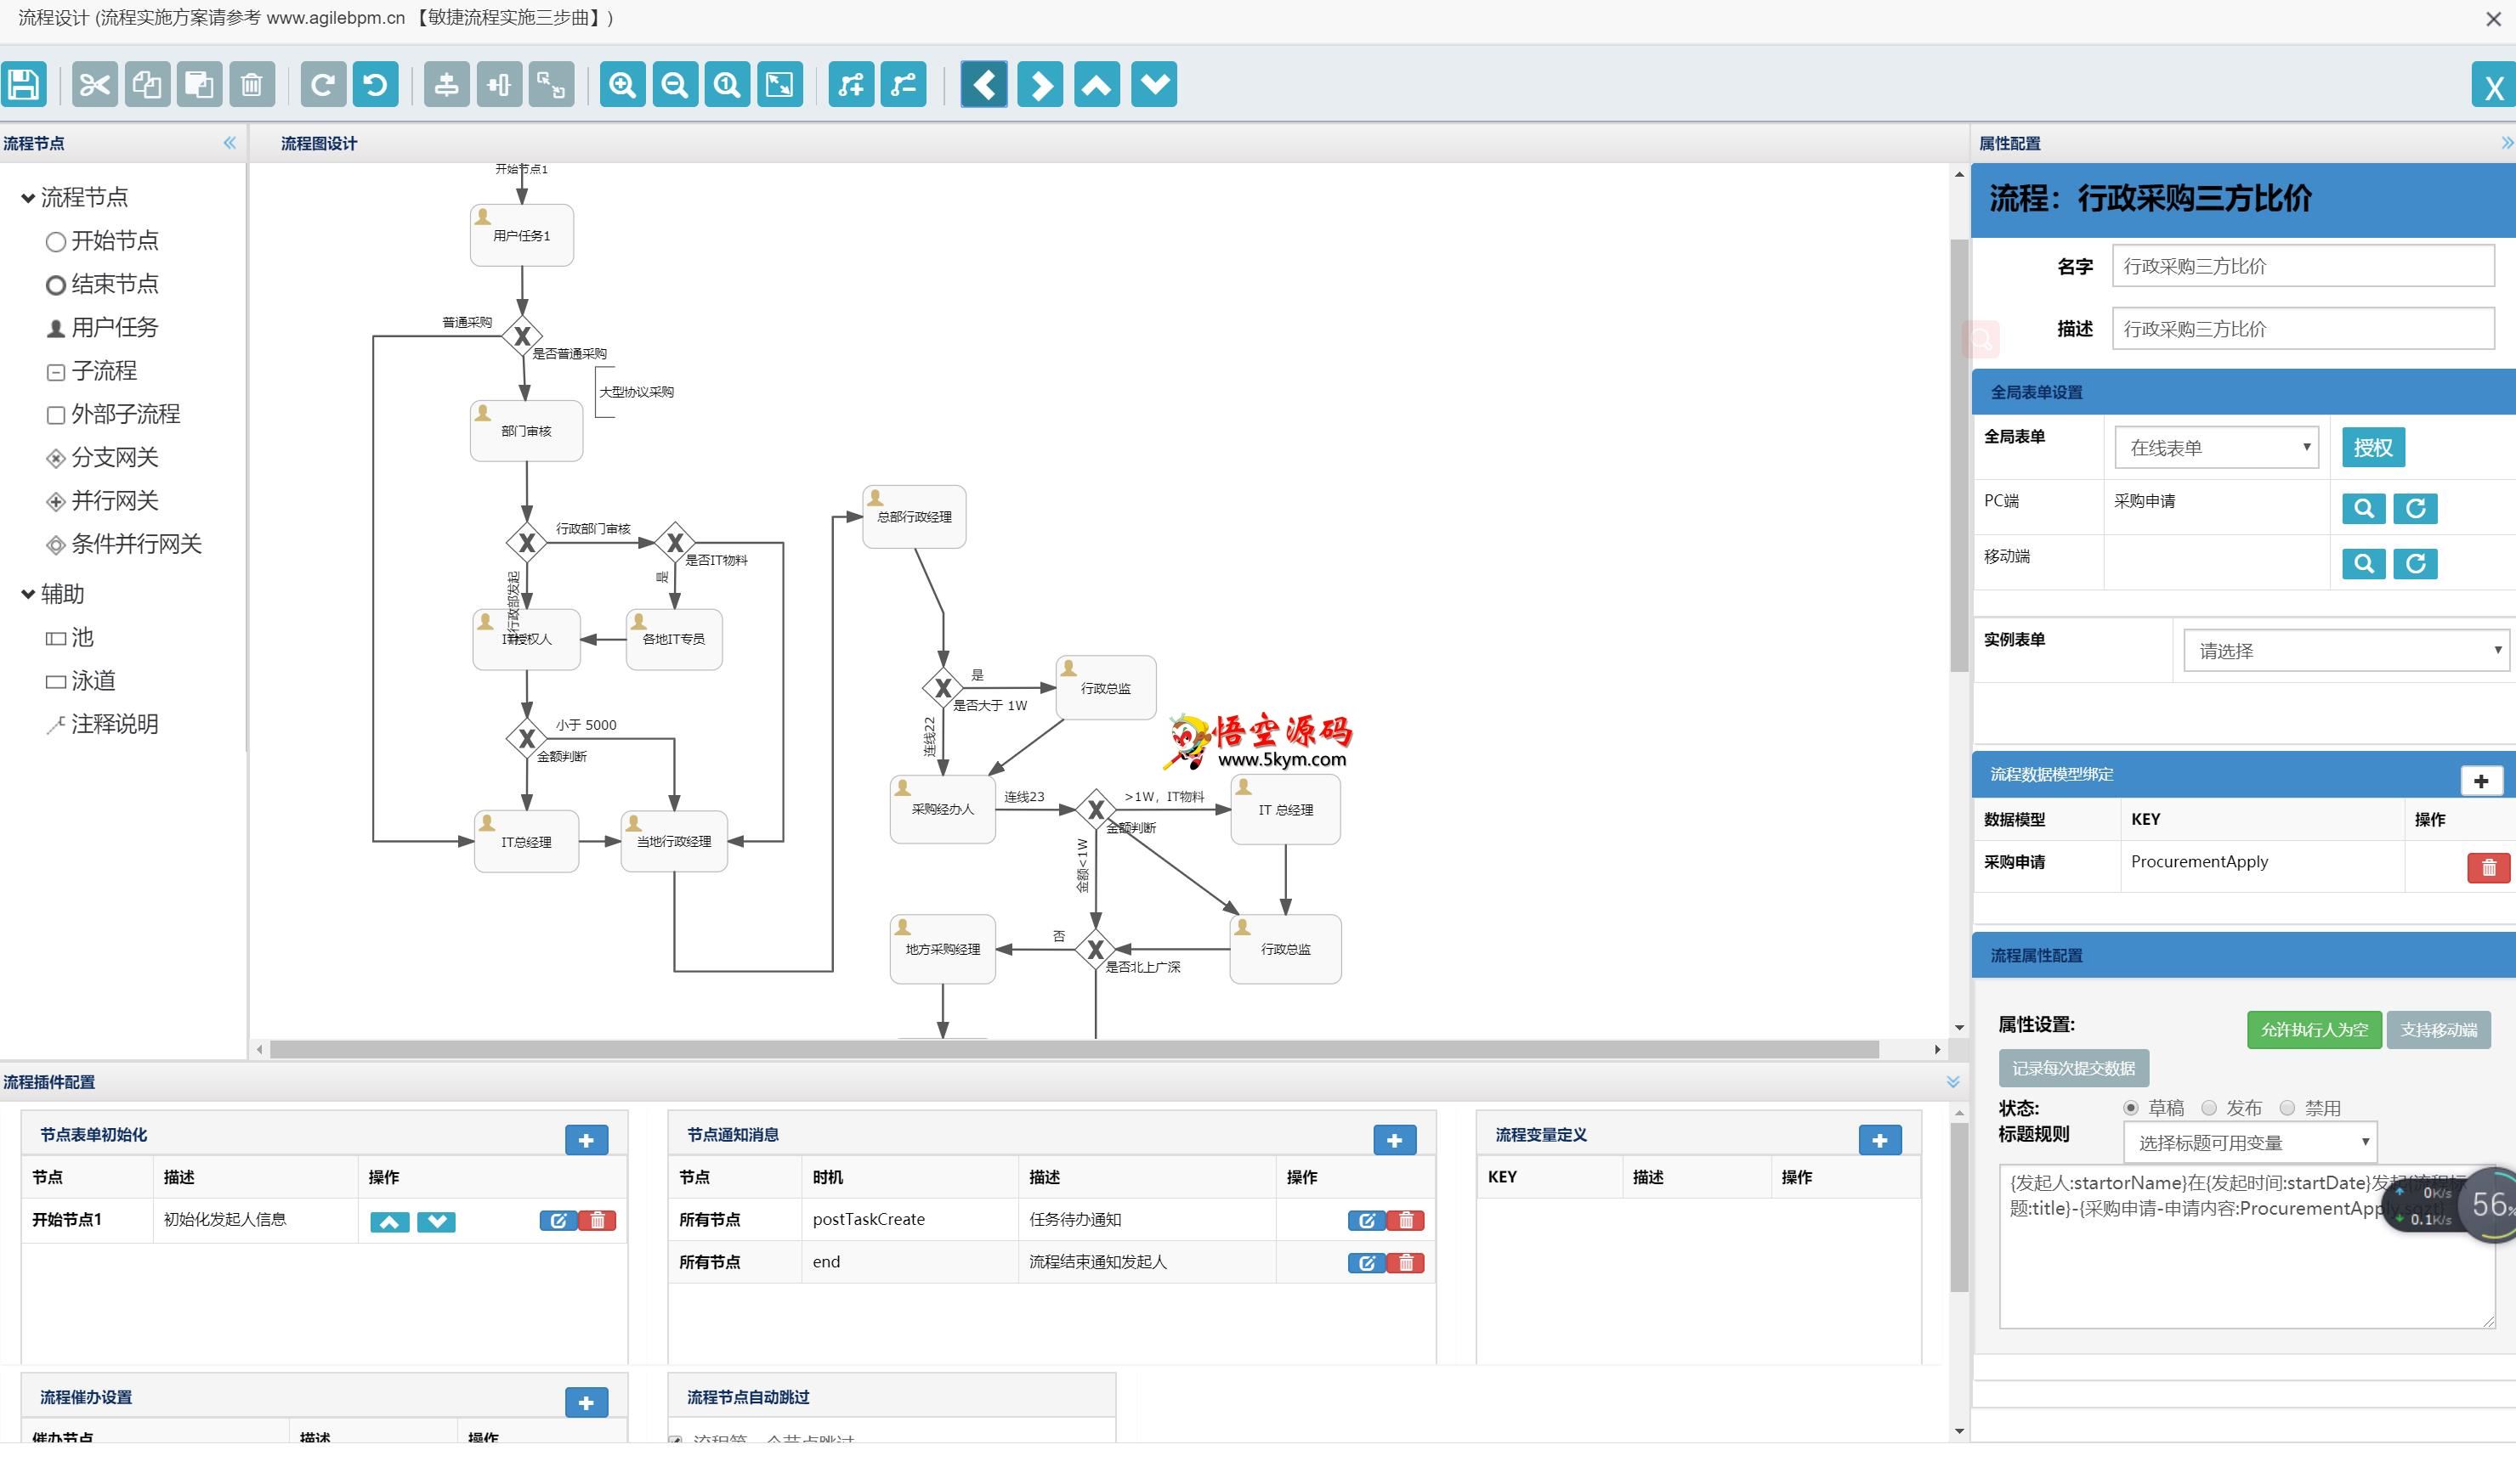The width and height of the screenshot is (2516, 1484).
Task: Click the canvas horizontal scrollbar
Action: (x=1074, y=1049)
